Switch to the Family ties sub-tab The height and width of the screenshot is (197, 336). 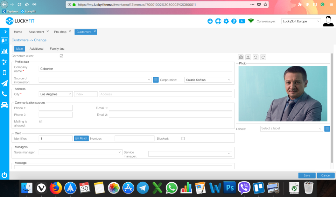coord(57,49)
